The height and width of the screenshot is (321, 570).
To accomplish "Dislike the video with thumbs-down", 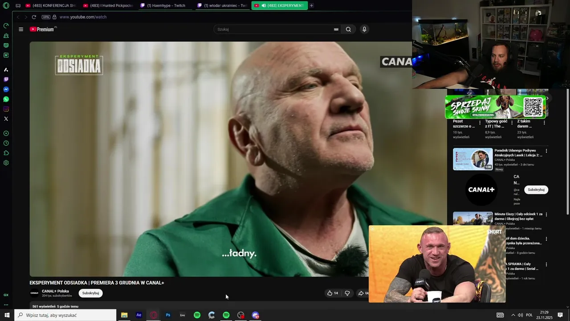I will point(347,293).
